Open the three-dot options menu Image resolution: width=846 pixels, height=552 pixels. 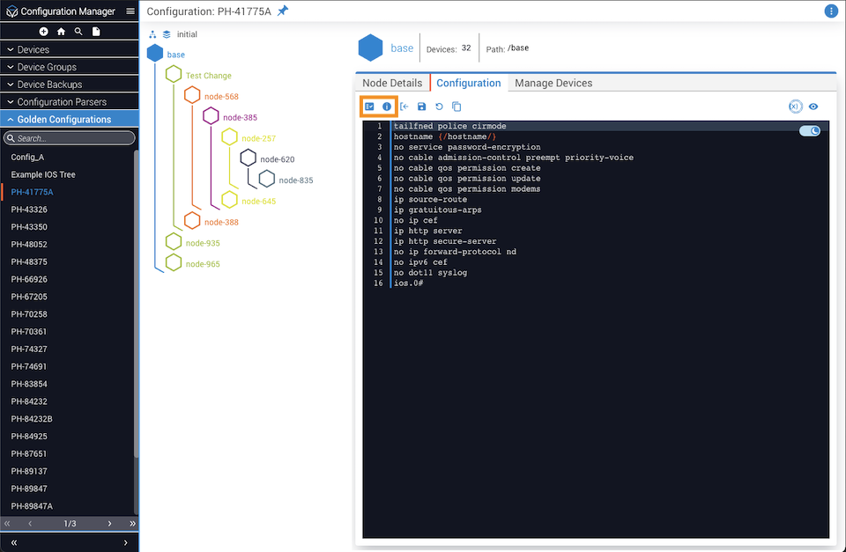tap(831, 11)
